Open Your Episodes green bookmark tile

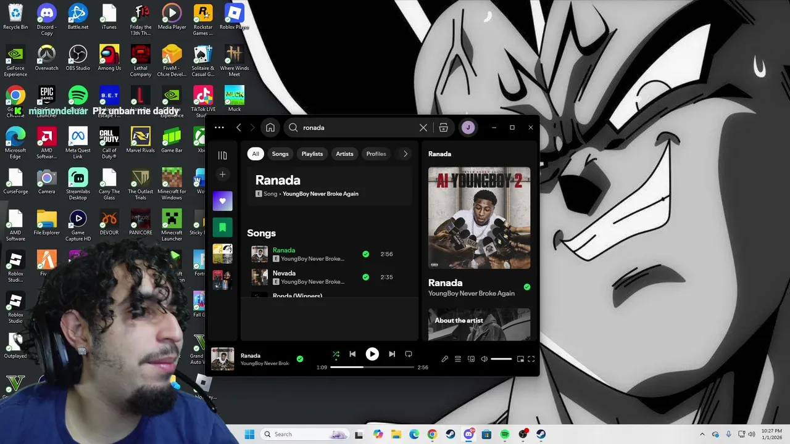tap(223, 228)
